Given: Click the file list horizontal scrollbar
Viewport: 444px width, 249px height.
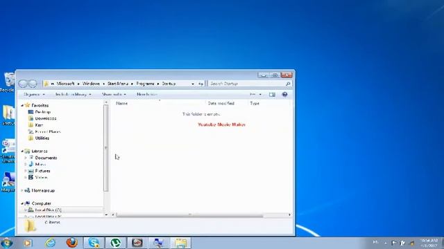Looking at the screenshot, I should tap(189, 215).
